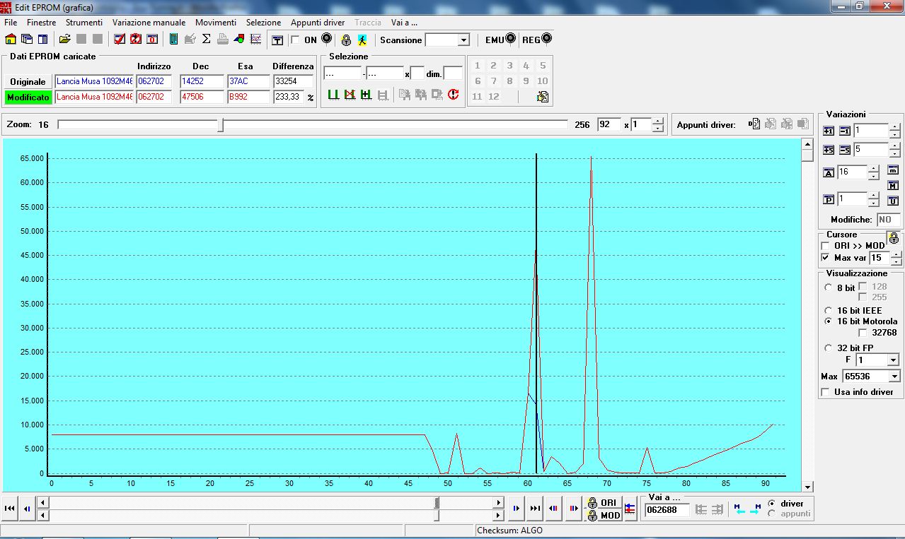905x539 pixels.
Task: Open the Movimenti menu
Action: [216, 23]
